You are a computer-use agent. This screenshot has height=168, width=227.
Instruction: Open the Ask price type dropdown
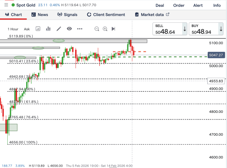(x=27, y=29)
